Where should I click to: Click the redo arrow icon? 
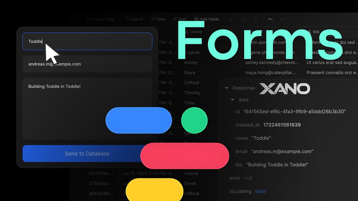pos(282,19)
